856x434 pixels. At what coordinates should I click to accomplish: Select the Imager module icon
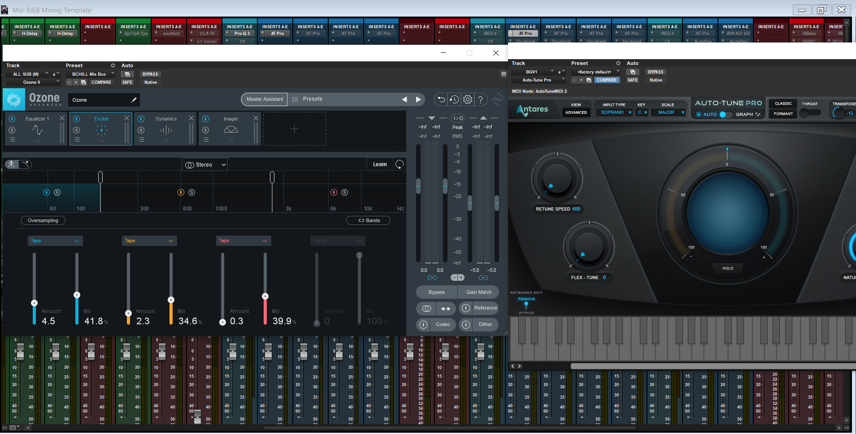click(x=230, y=130)
